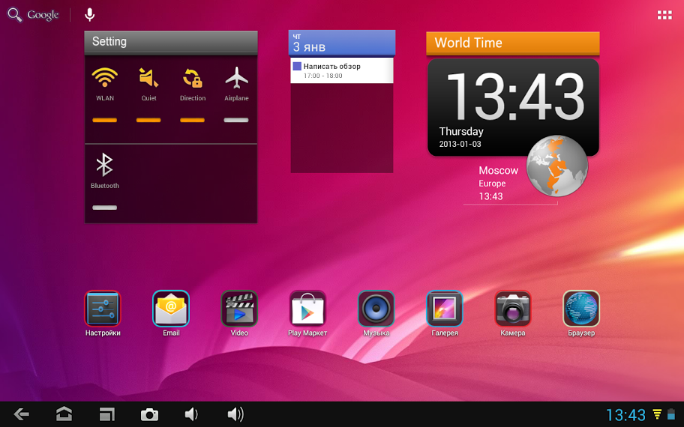Image resolution: width=684 pixels, height=427 pixels.
Task: Click the Thursday date text
Action: [461, 131]
